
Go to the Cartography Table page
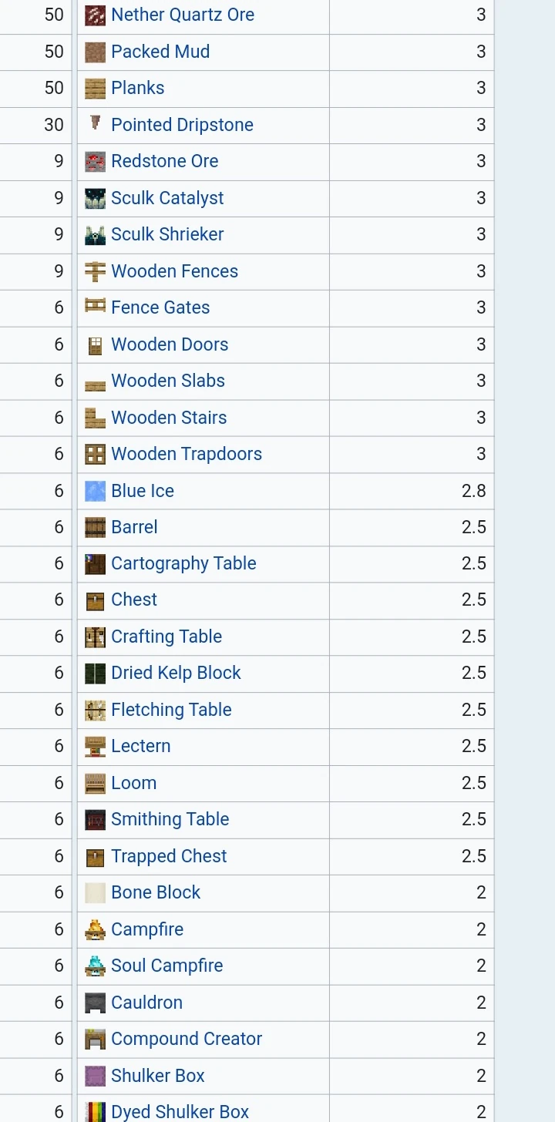(183, 563)
